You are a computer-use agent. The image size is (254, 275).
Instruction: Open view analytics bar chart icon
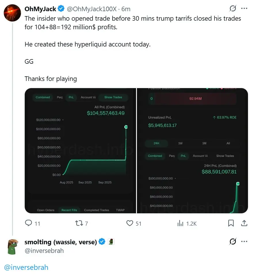coord(181,223)
